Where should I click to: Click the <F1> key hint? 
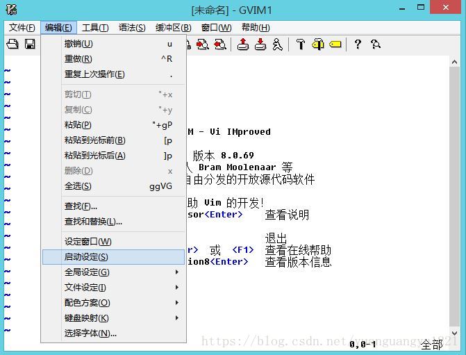243,249
